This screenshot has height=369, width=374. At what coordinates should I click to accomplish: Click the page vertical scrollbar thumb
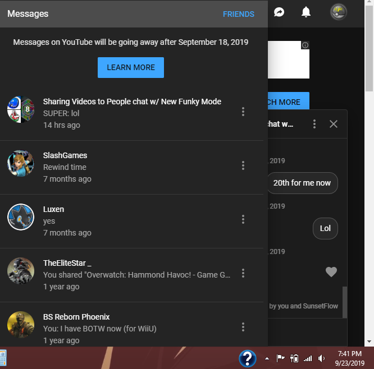point(370,48)
